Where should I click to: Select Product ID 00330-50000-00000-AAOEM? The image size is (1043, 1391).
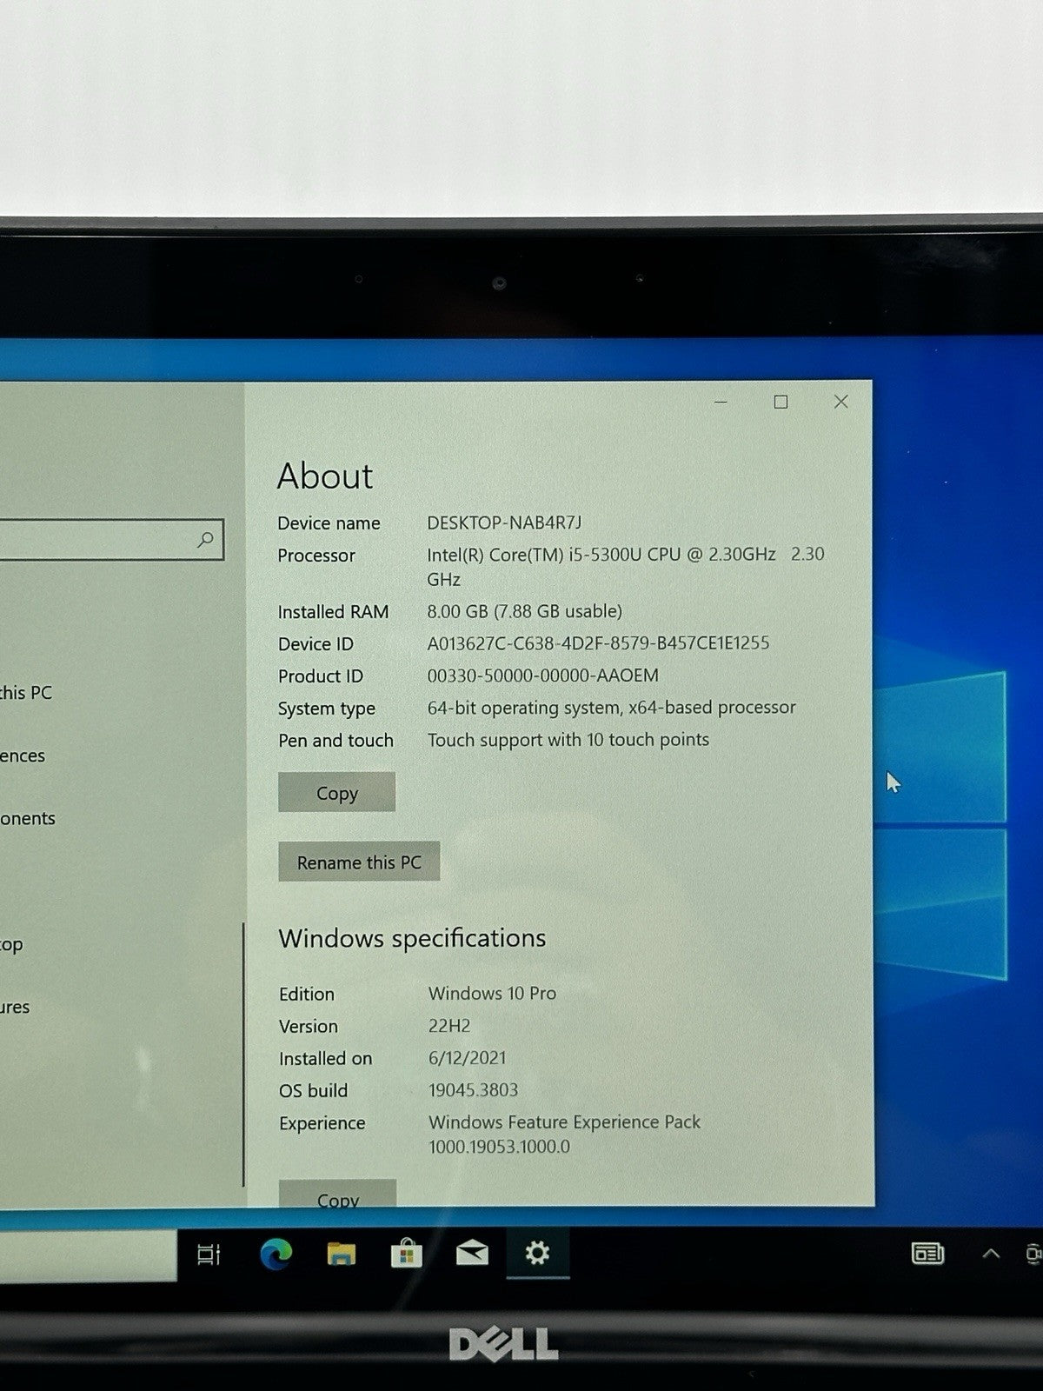(x=542, y=676)
